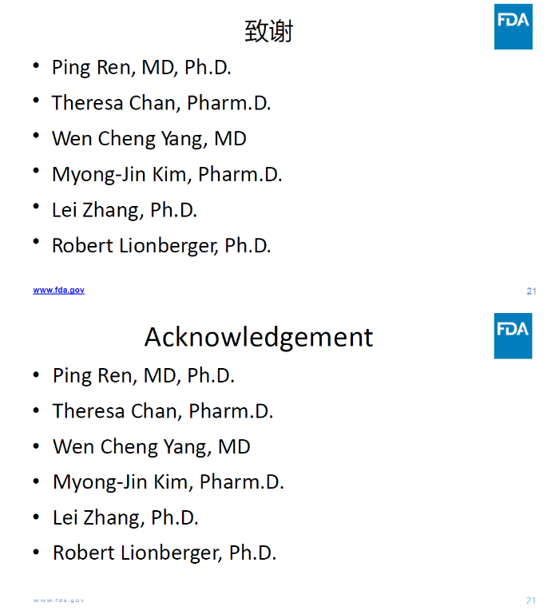Viewport: 555px width, 614px height.
Task: Select Robert Lionberger, Ph.D. under 致谢
Action: [161, 246]
